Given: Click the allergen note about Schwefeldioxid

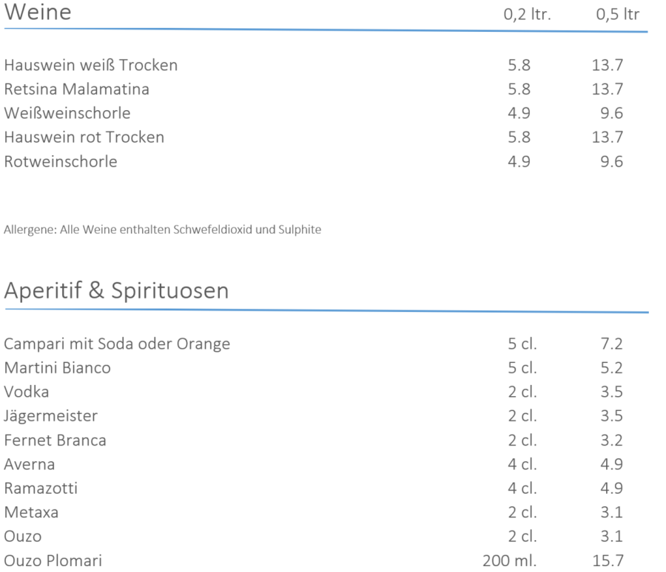Looking at the screenshot, I should coord(163,230).
